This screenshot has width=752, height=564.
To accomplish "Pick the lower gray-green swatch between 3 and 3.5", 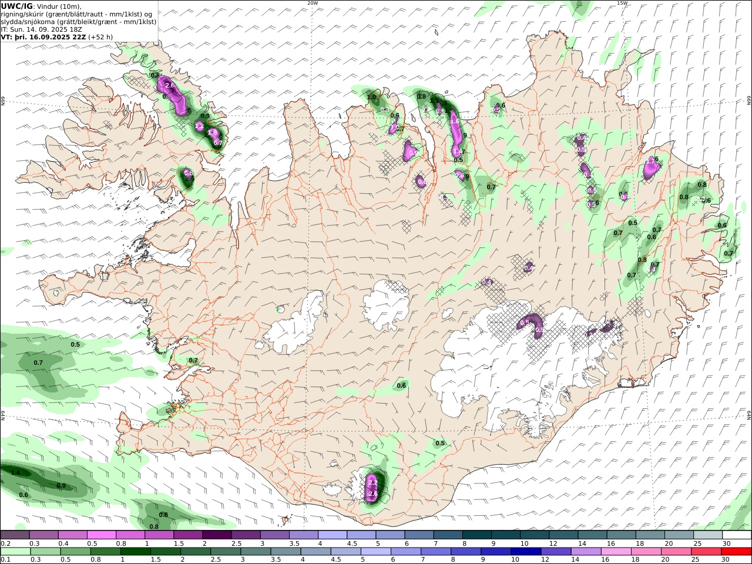I will (255, 551).
